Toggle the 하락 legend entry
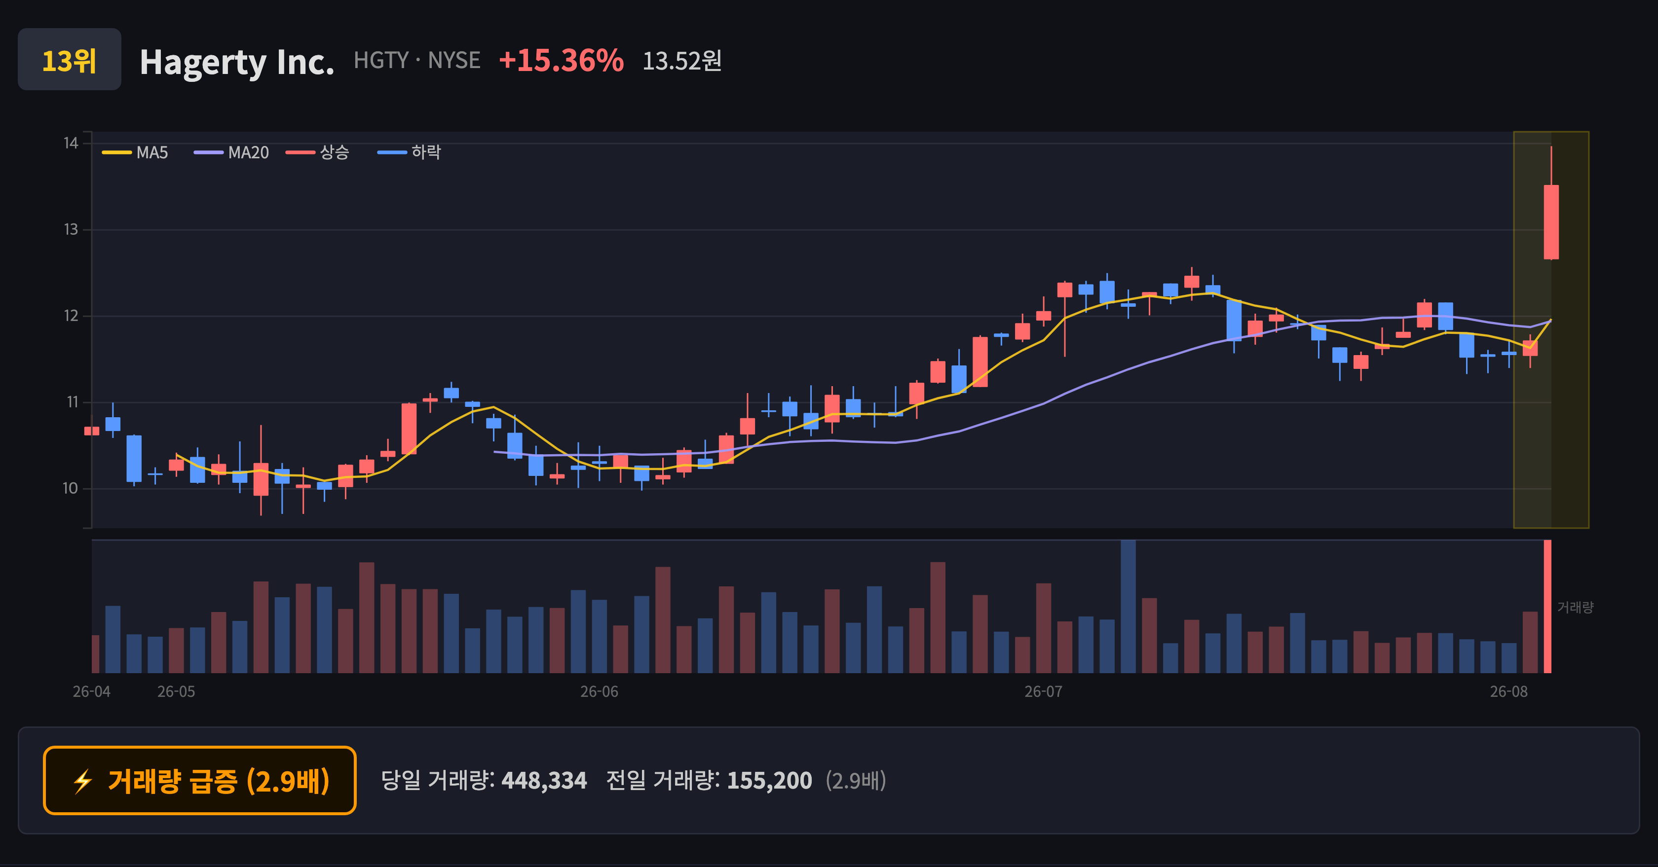This screenshot has width=1658, height=867. coord(409,152)
